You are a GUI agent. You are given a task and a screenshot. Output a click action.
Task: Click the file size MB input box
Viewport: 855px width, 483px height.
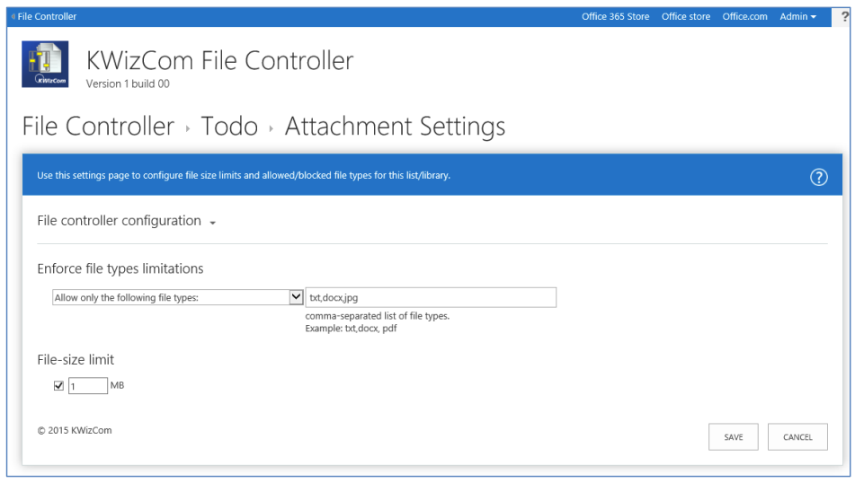pos(88,385)
